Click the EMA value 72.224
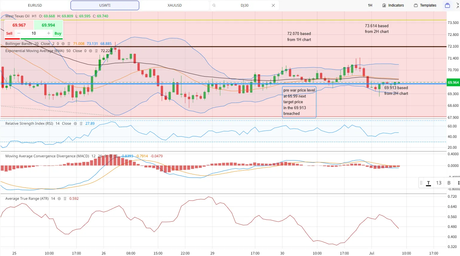This screenshot has height=256, width=460. tap(106, 51)
